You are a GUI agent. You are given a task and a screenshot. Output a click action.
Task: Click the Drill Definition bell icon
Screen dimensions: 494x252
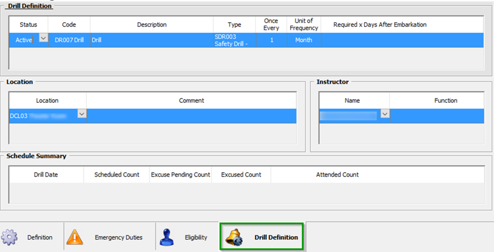tap(233, 237)
